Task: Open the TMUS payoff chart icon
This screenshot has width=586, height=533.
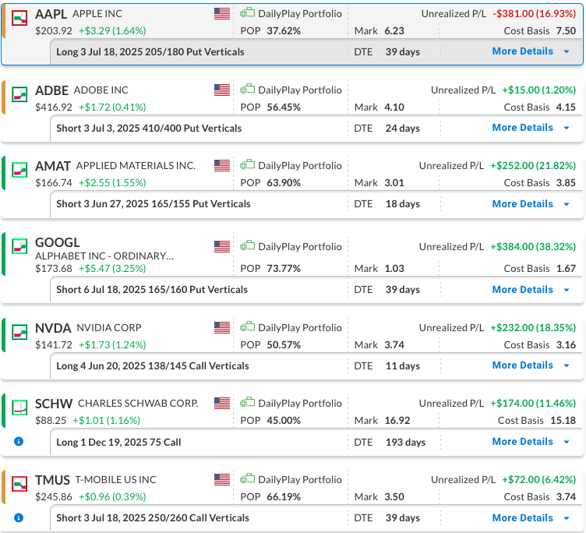Action: coord(19,484)
